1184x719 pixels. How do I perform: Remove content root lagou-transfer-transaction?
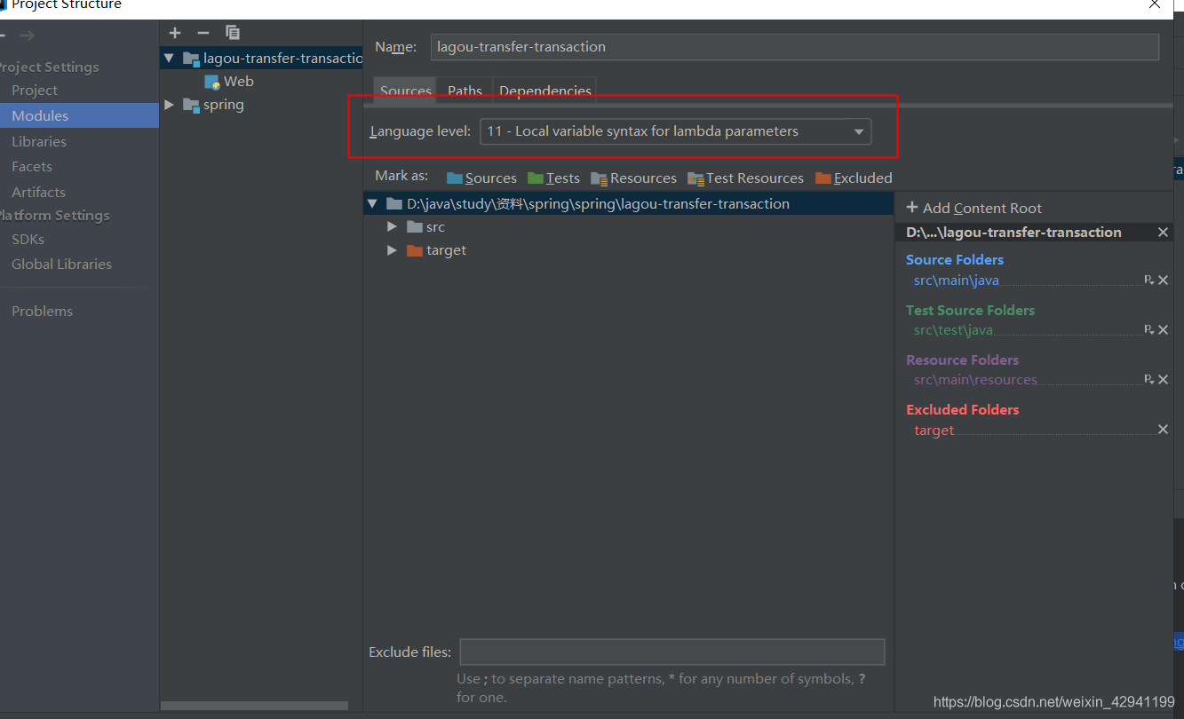(x=1164, y=232)
